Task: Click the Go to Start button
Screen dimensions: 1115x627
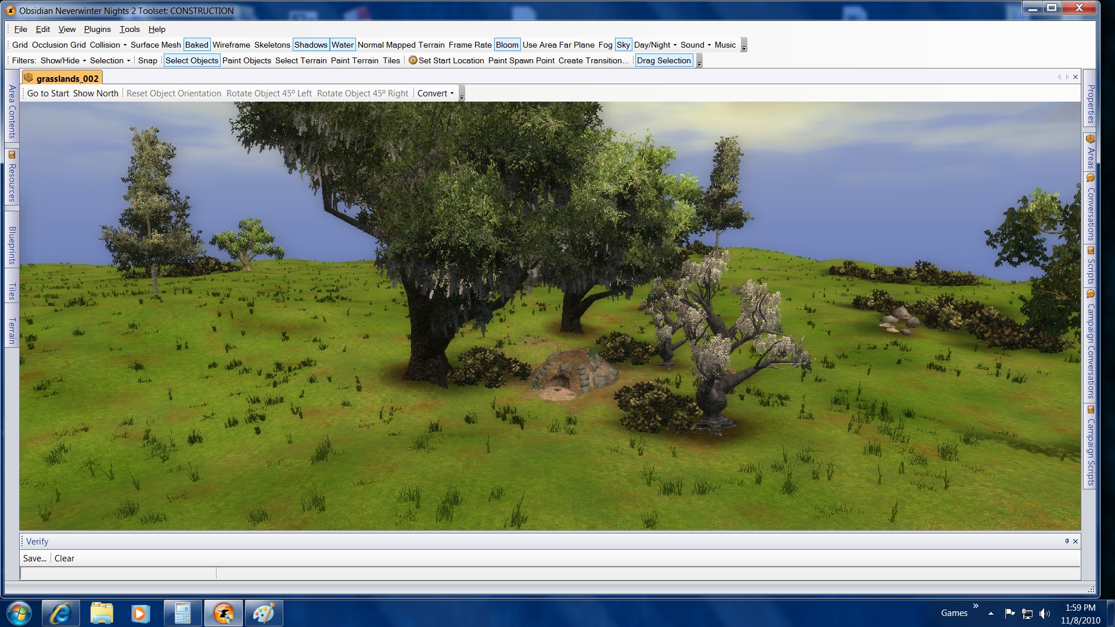Action: click(48, 93)
